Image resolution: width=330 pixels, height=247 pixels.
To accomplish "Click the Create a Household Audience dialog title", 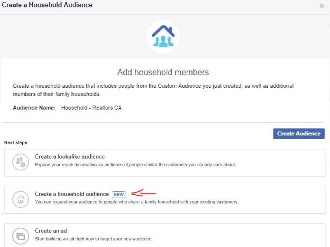I will pos(47,5).
